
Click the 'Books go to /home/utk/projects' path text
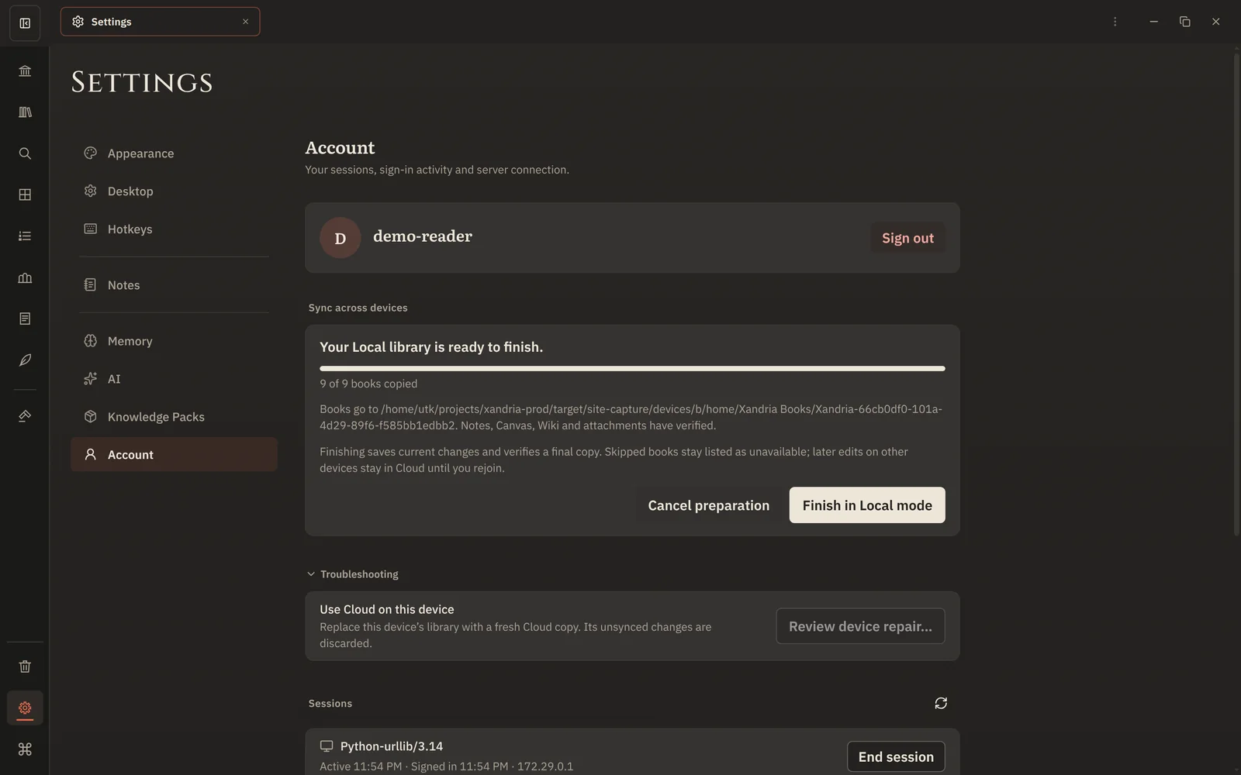631,417
